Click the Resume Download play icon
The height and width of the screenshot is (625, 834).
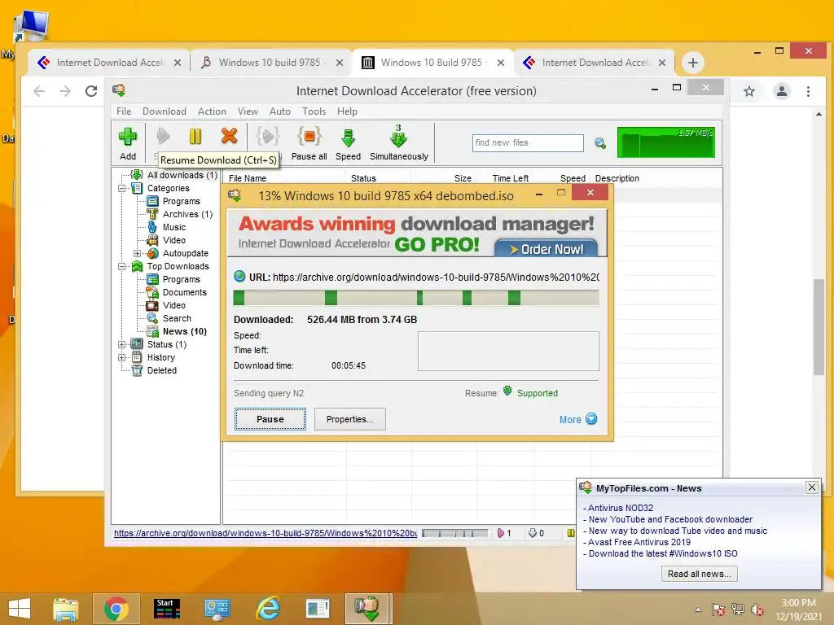tap(163, 137)
